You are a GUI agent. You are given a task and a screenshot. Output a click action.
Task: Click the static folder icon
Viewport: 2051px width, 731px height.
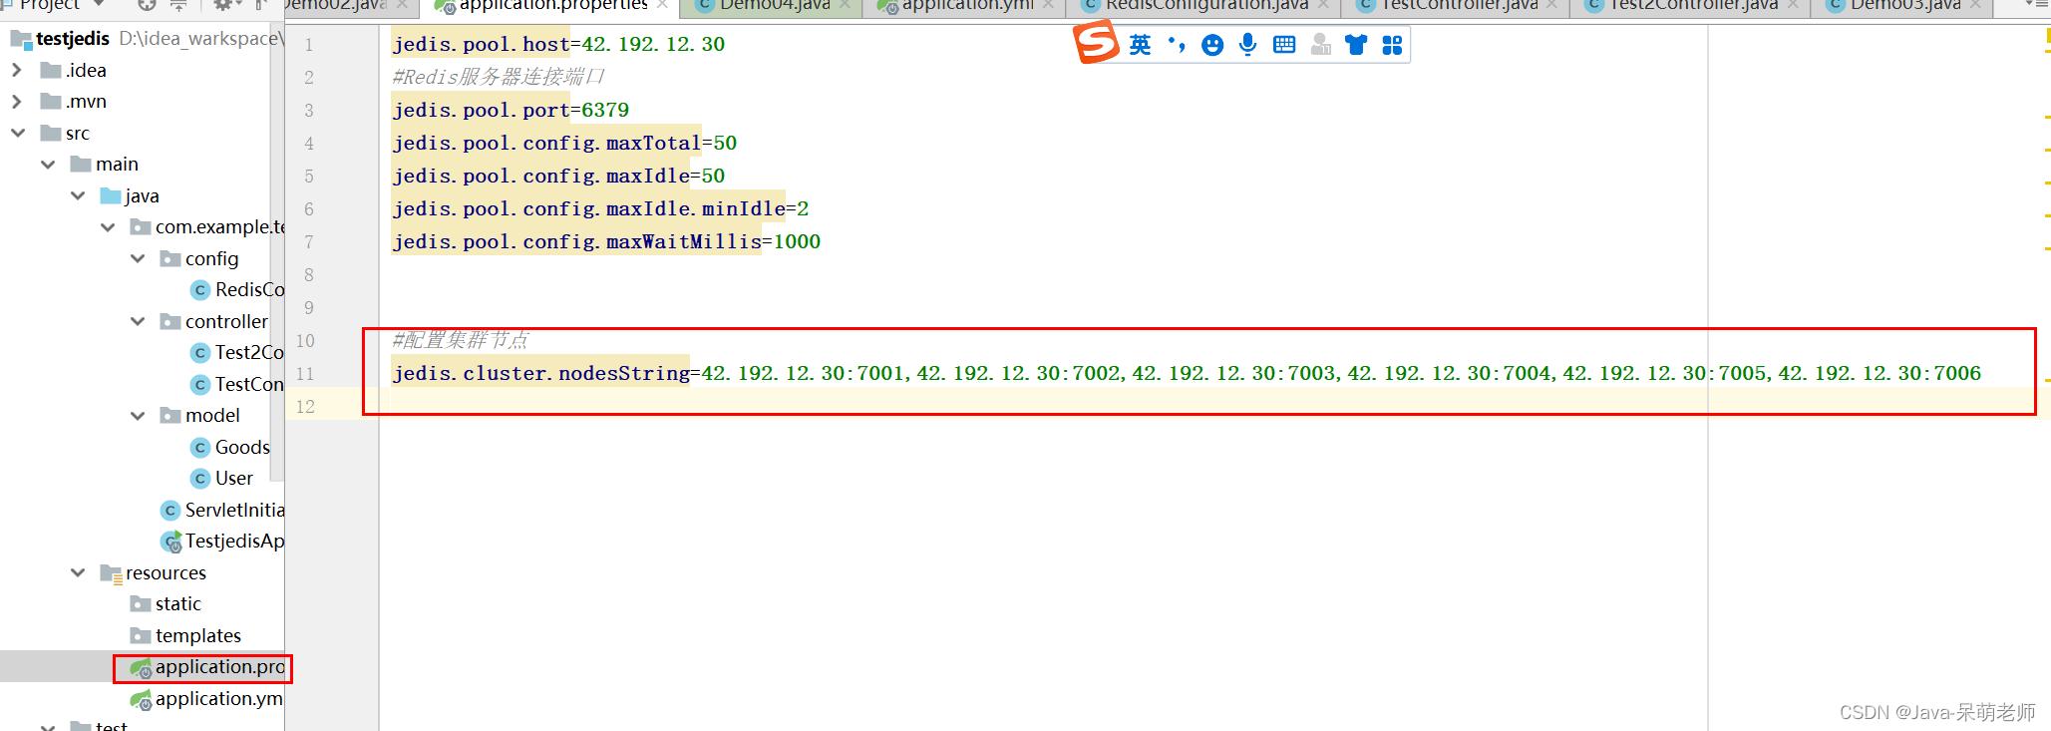(141, 604)
